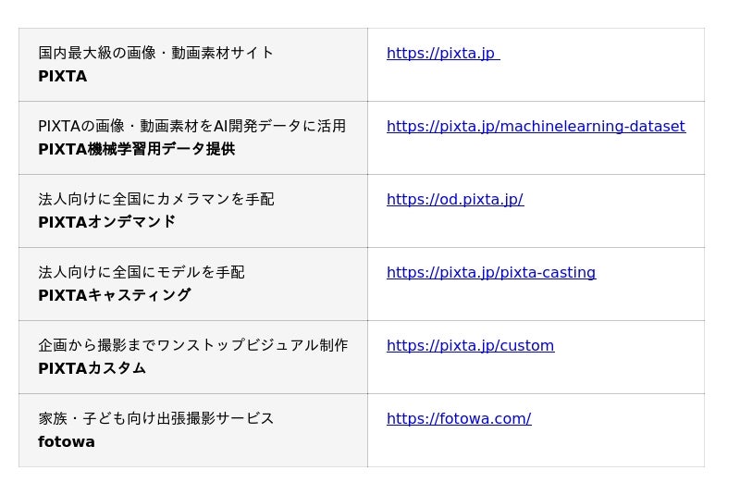Click text 企画から撮影までワンストップビジュアル制作

coord(192,345)
